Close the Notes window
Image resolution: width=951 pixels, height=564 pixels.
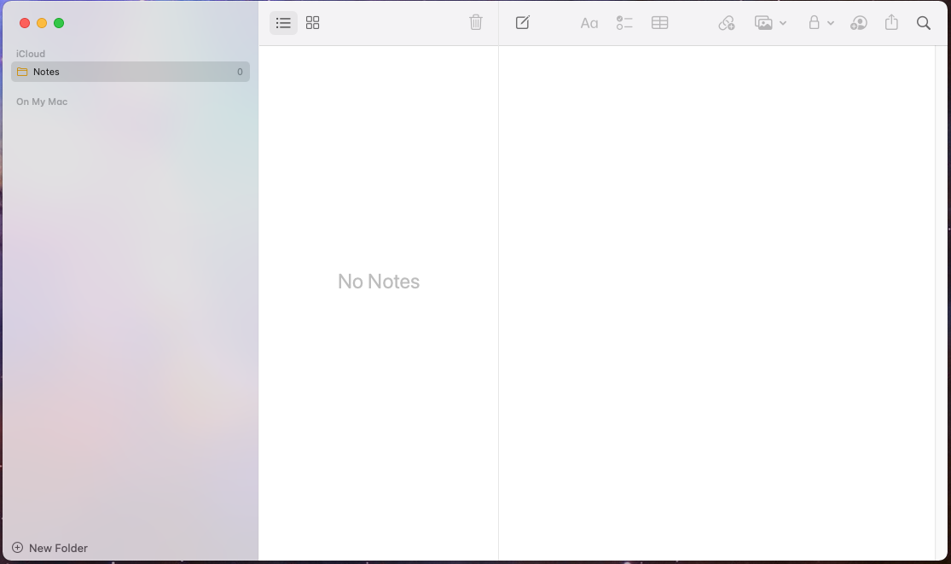tap(25, 23)
